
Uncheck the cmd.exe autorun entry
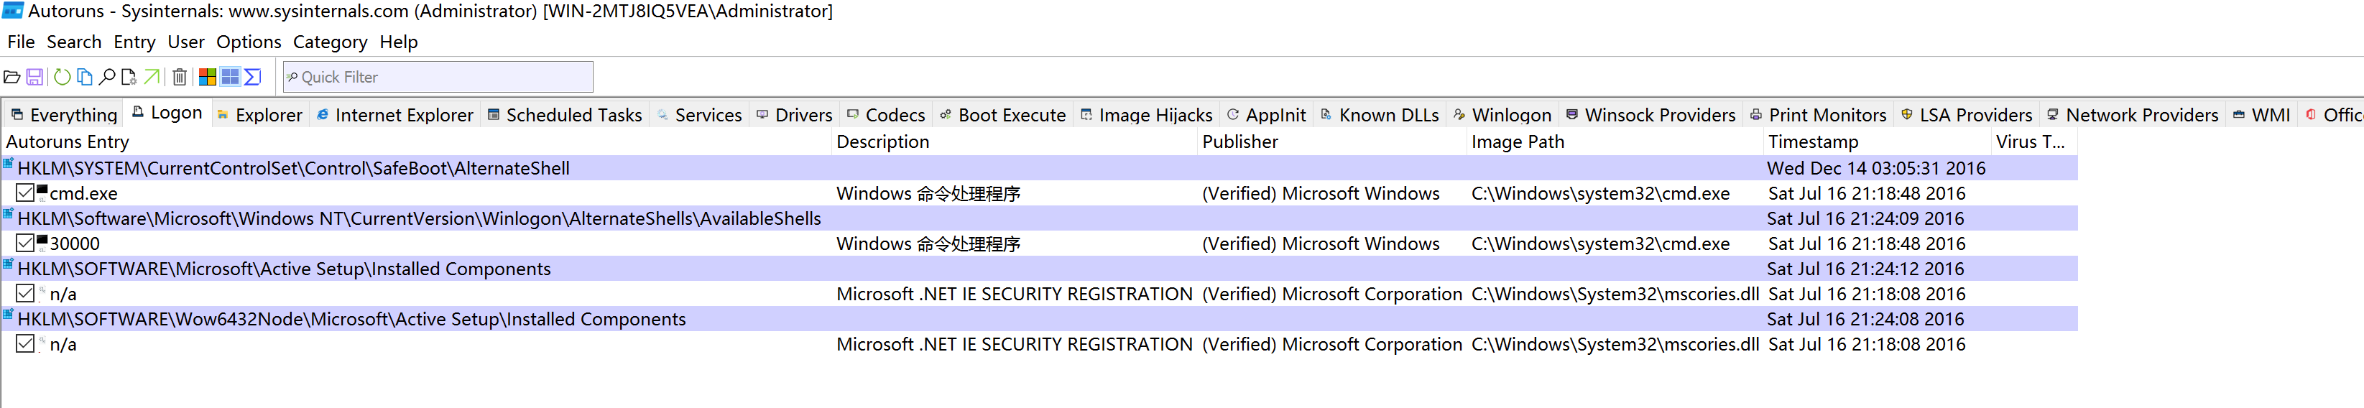pos(26,193)
